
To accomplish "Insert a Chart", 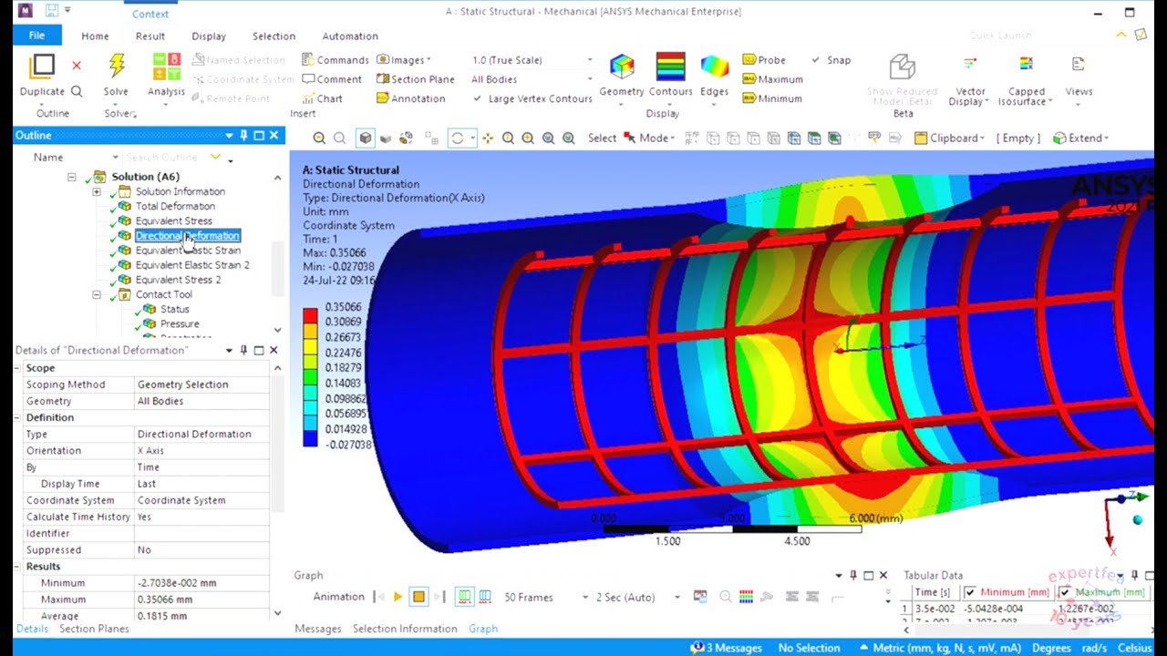I will [322, 98].
